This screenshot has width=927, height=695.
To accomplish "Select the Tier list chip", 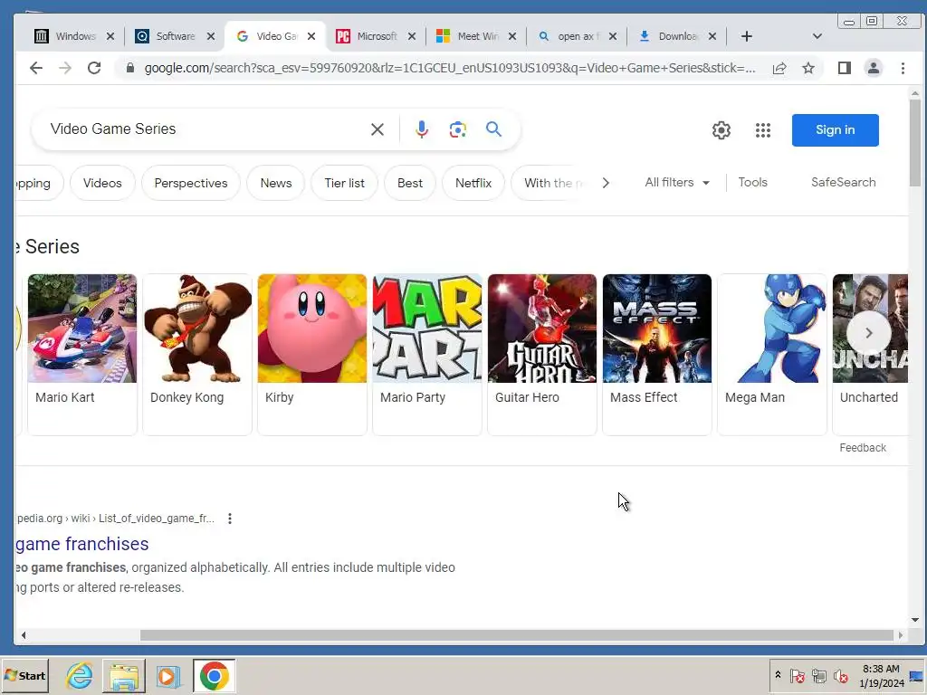I will click(345, 183).
